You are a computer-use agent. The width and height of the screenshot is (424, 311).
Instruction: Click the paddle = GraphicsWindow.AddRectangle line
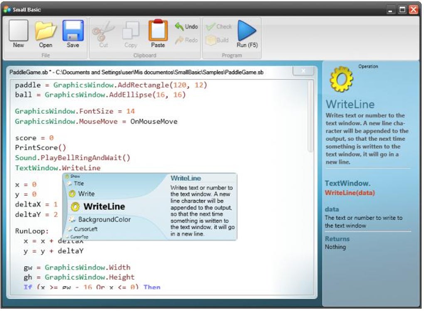tap(111, 85)
